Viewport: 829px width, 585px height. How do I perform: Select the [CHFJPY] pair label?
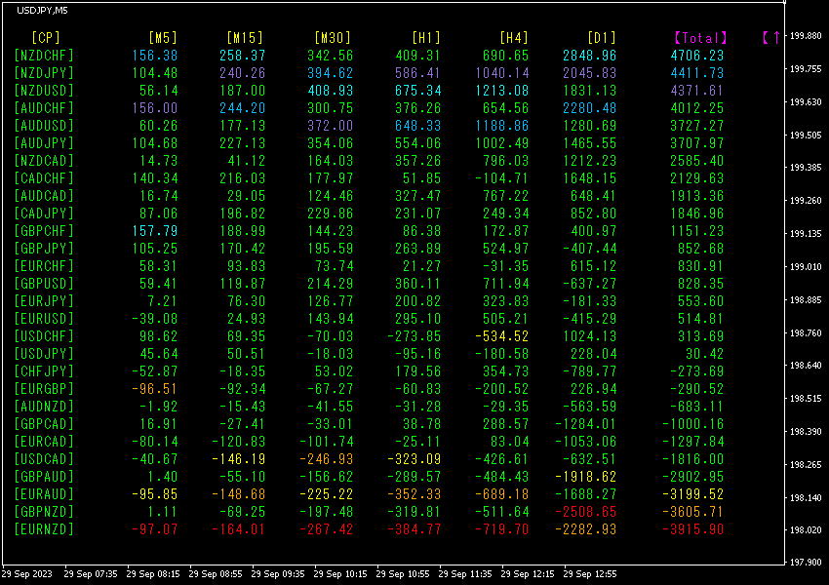(44, 371)
